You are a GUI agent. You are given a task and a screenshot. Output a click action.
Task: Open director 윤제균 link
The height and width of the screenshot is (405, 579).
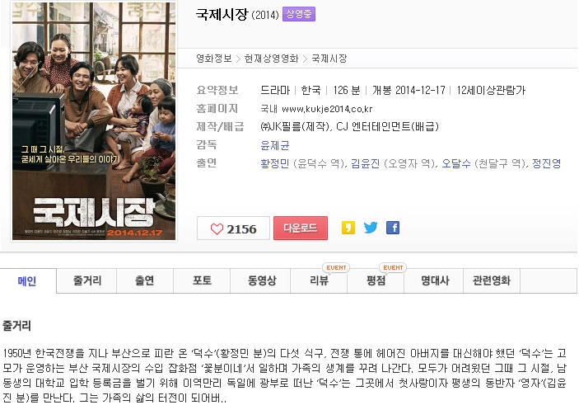[x=275, y=145]
